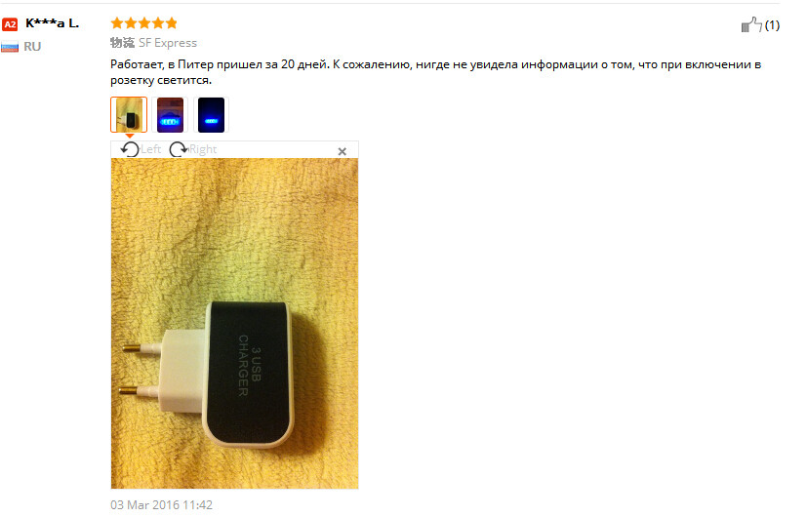Image resolution: width=807 pixels, height=517 pixels.
Task: Click the helpful count (1)
Action: tap(772, 25)
